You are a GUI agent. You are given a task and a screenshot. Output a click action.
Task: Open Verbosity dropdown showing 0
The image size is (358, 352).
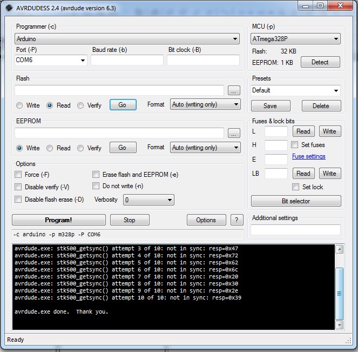coord(148,200)
